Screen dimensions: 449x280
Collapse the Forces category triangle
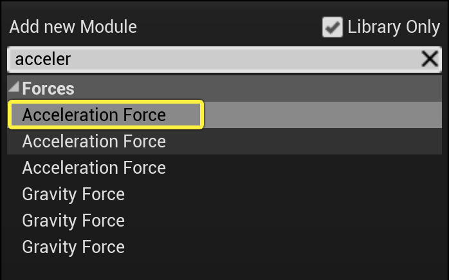(14, 88)
